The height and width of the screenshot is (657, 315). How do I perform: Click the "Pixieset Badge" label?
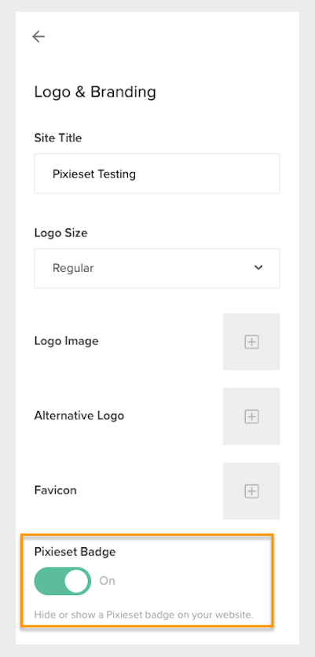coord(75,552)
